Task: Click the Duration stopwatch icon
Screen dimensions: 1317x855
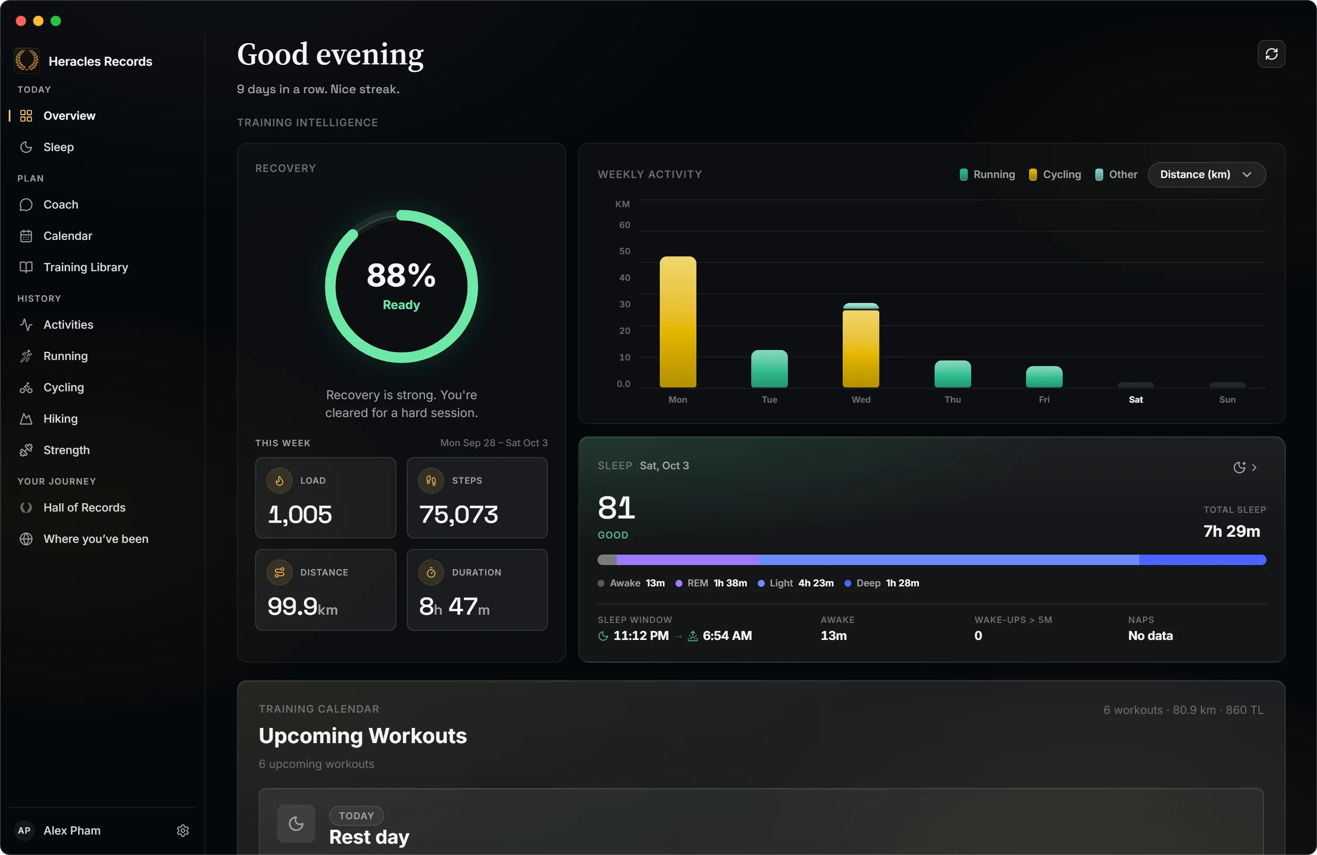Action: [431, 572]
